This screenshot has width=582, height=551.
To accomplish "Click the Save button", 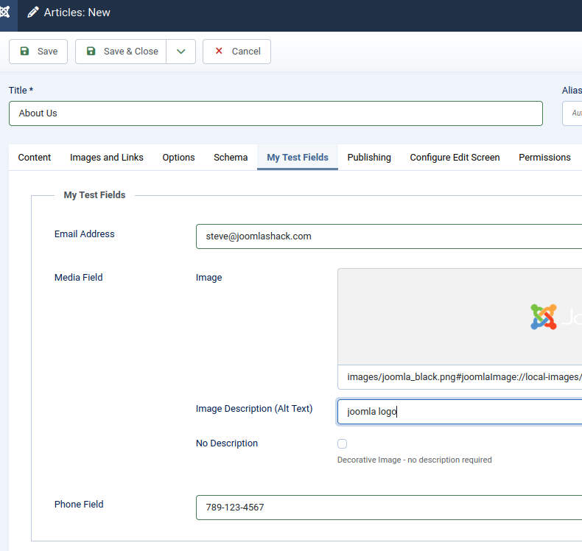I will tap(38, 52).
